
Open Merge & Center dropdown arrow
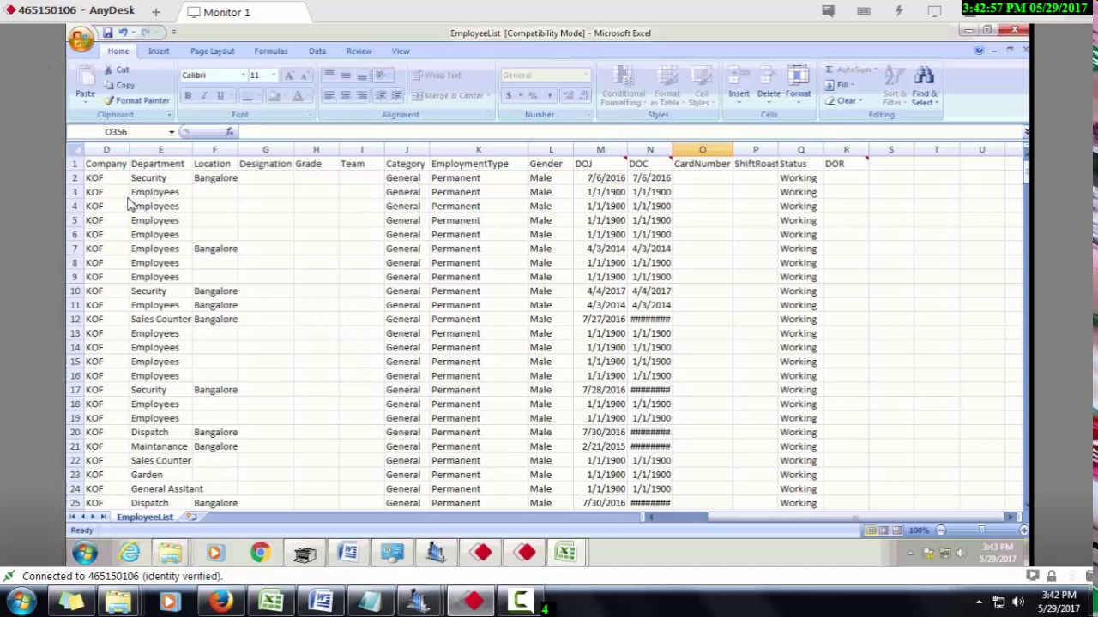(x=488, y=96)
